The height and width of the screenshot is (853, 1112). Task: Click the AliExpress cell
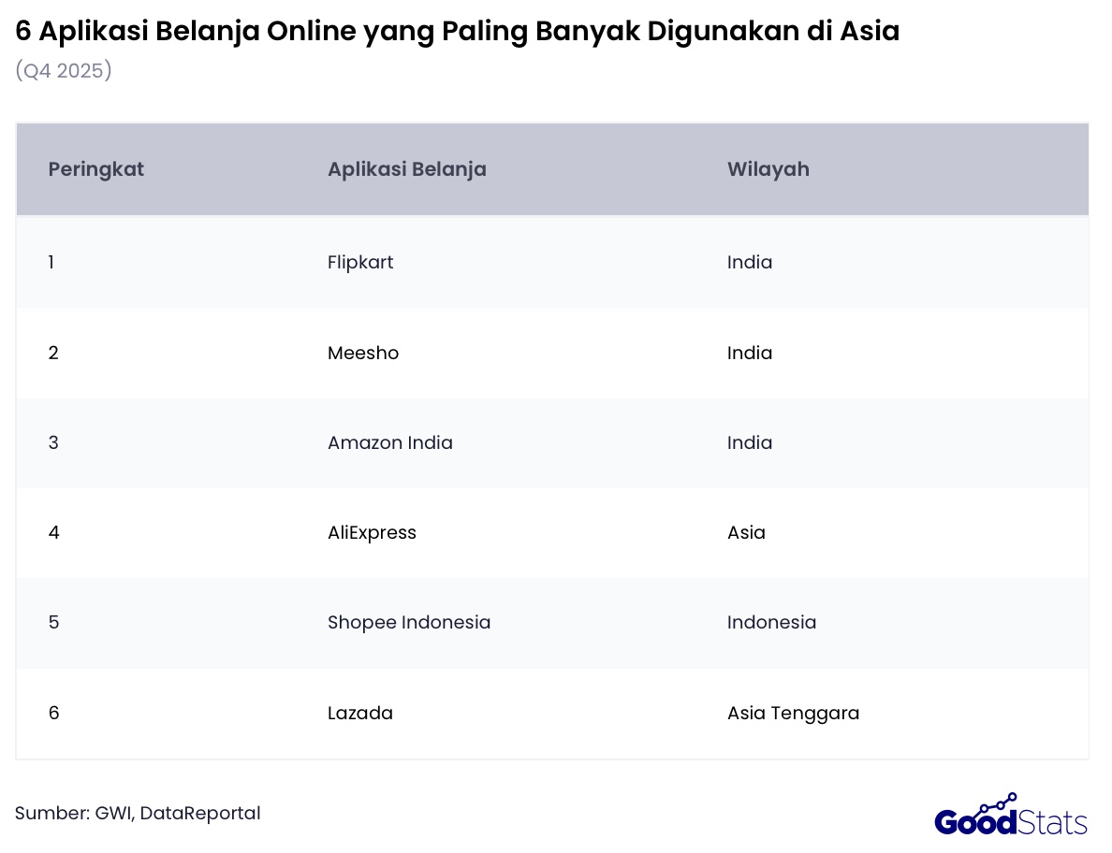point(372,533)
